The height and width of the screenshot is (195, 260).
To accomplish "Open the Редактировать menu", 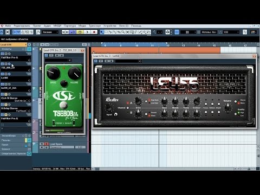I will coord(22,26).
